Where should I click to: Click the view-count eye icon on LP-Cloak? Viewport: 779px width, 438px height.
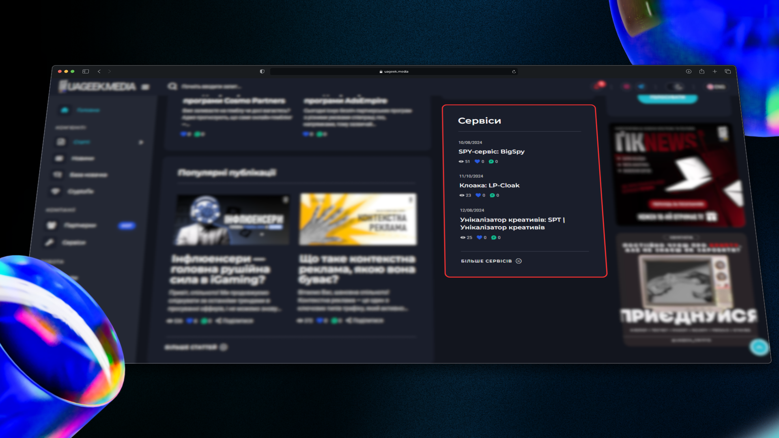tap(462, 195)
